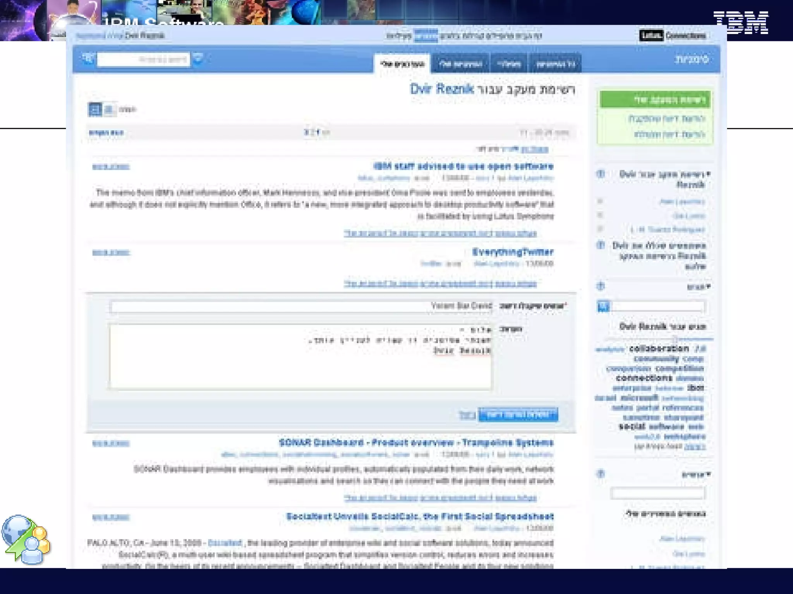Click the blue send notification button

pyautogui.click(x=518, y=415)
